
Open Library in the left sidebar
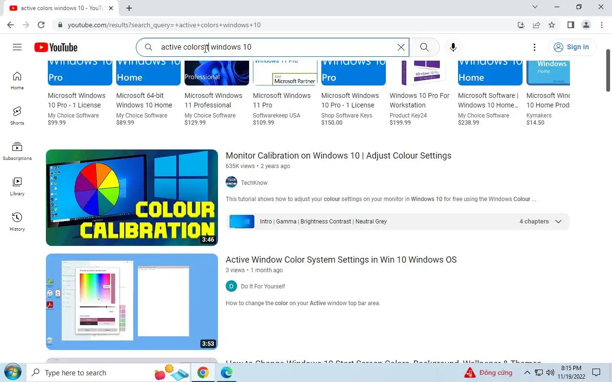point(17,187)
